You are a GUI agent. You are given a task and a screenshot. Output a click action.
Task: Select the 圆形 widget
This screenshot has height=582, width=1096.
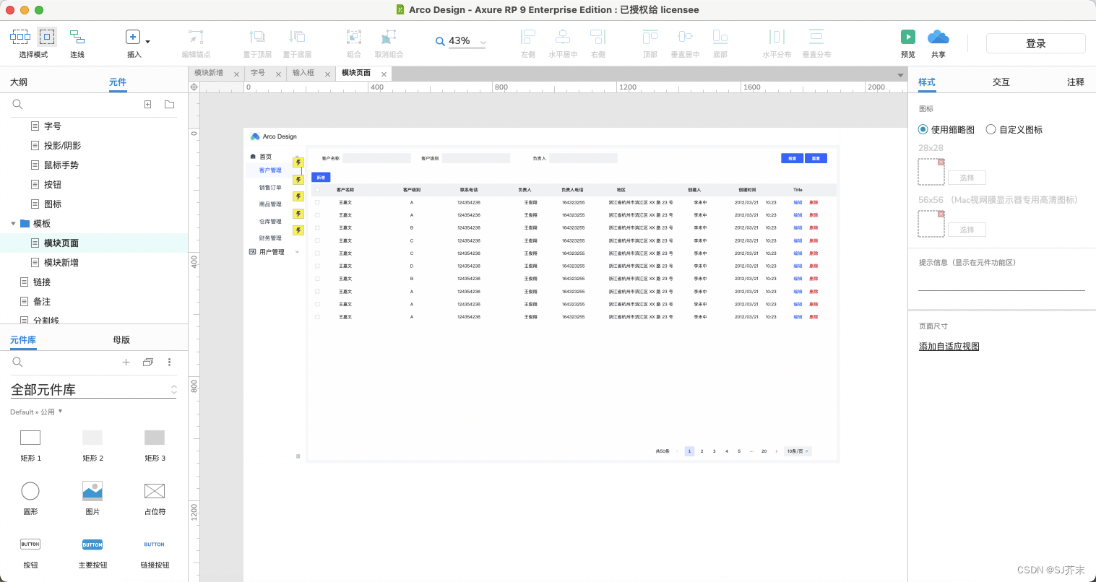point(30,491)
